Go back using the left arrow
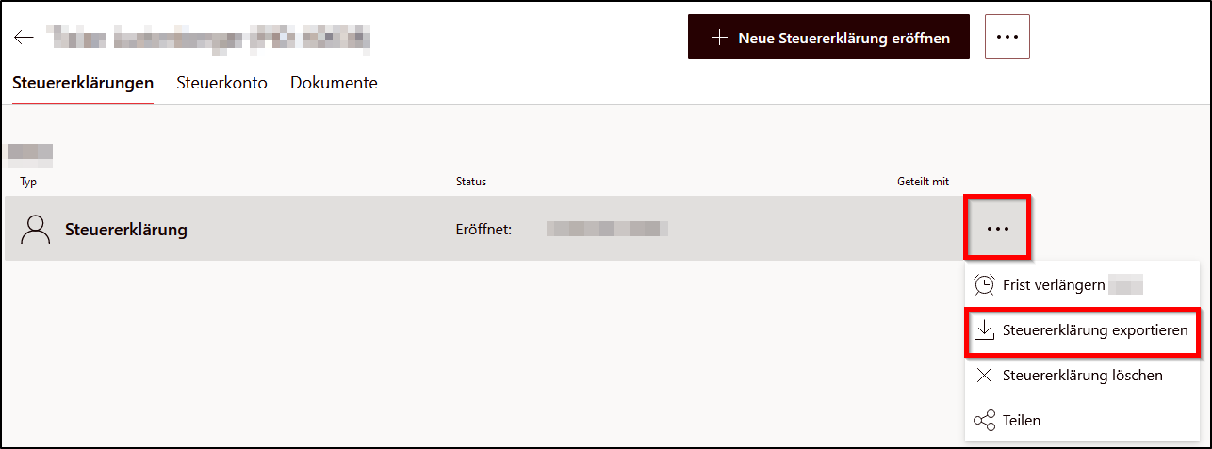 (x=25, y=38)
